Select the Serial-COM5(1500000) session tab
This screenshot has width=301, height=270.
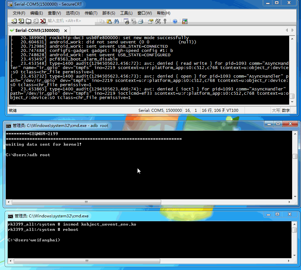(x=37, y=30)
